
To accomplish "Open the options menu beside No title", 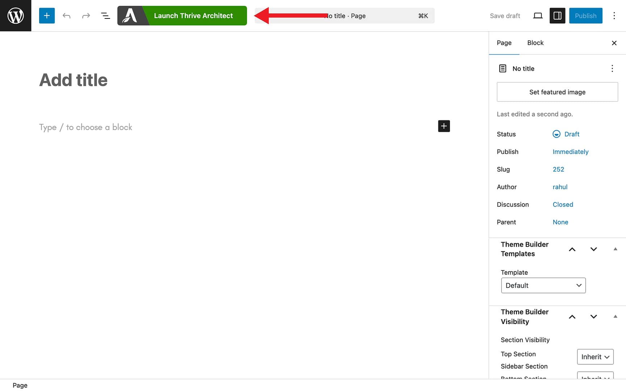I will (x=612, y=68).
